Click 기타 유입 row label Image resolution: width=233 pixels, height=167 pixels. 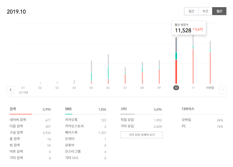[x=127, y=126]
